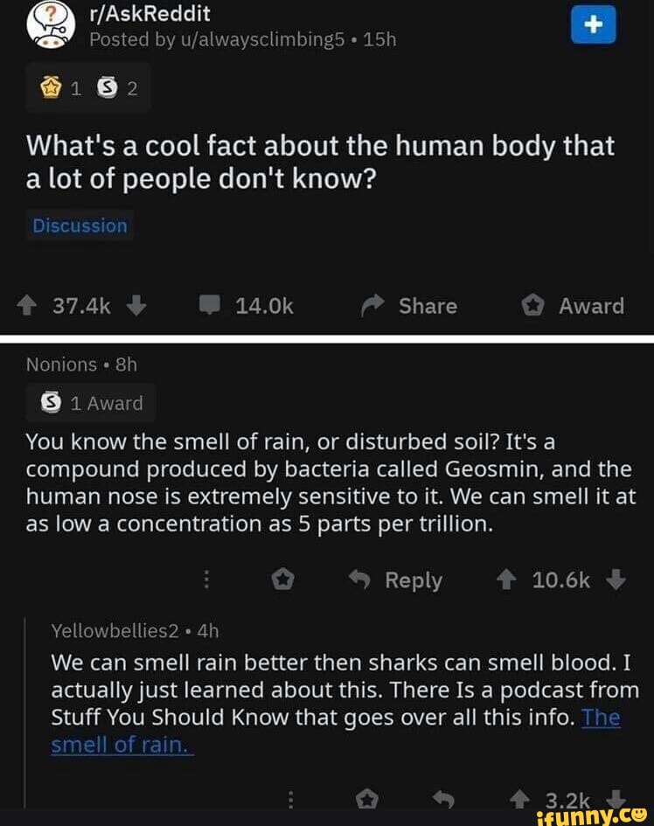Upvote the AskReddit post
This screenshot has height=826, width=654.
26,306
